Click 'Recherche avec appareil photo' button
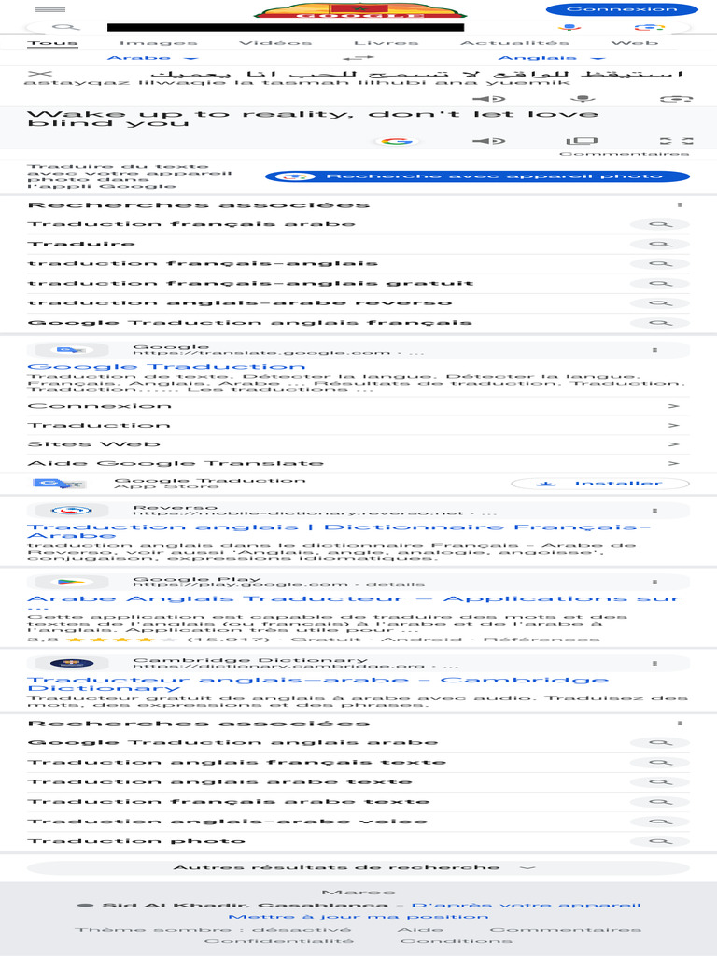Viewport: 717px width, 956px height. pos(477,176)
